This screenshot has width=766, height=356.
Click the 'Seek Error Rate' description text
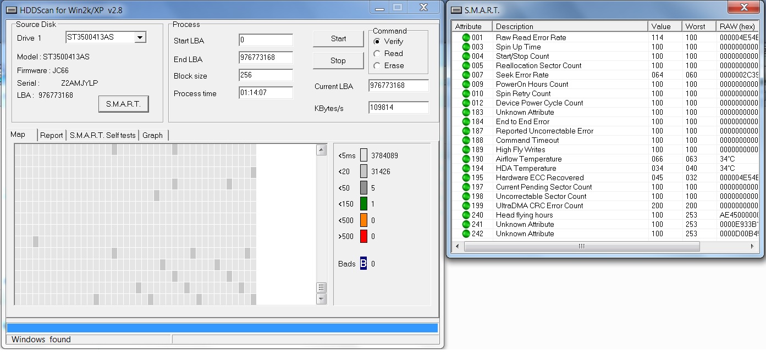[x=522, y=75]
